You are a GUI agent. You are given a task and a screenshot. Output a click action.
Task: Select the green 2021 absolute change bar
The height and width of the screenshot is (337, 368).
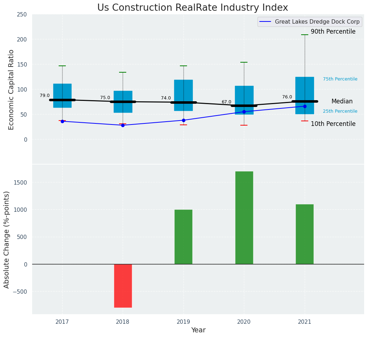(x=304, y=234)
